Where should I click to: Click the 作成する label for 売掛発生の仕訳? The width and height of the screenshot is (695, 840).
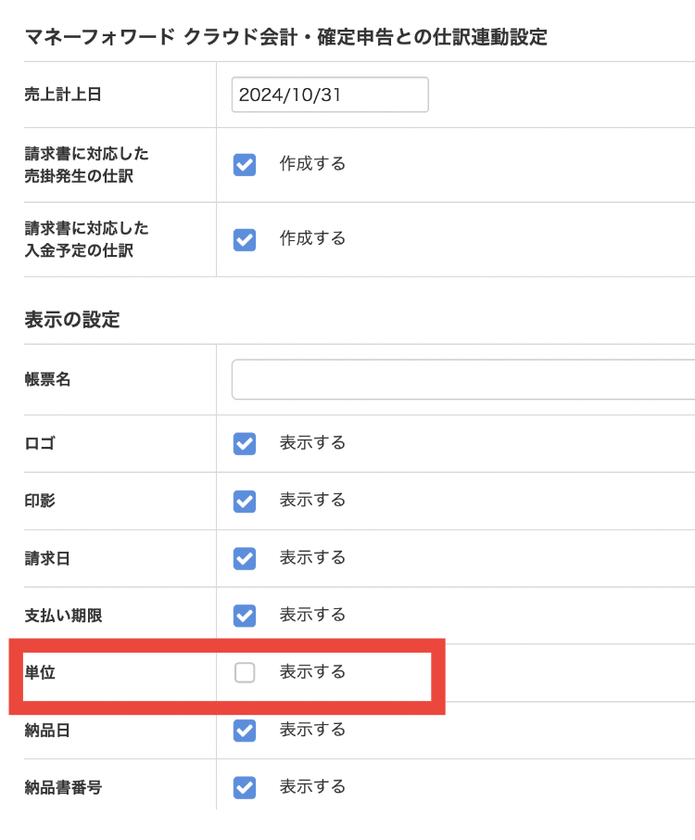[312, 164]
